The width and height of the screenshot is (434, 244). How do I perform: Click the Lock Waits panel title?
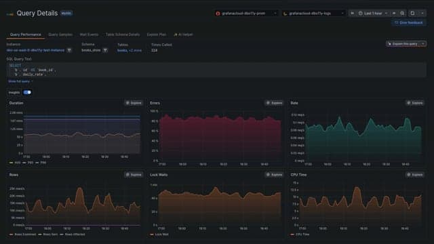[x=159, y=175]
